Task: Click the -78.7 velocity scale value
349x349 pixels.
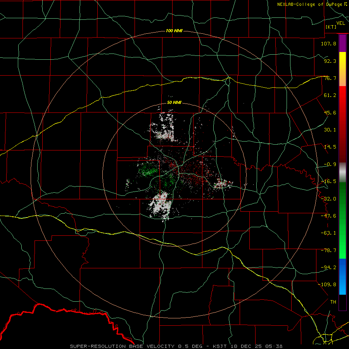Action: point(328,251)
